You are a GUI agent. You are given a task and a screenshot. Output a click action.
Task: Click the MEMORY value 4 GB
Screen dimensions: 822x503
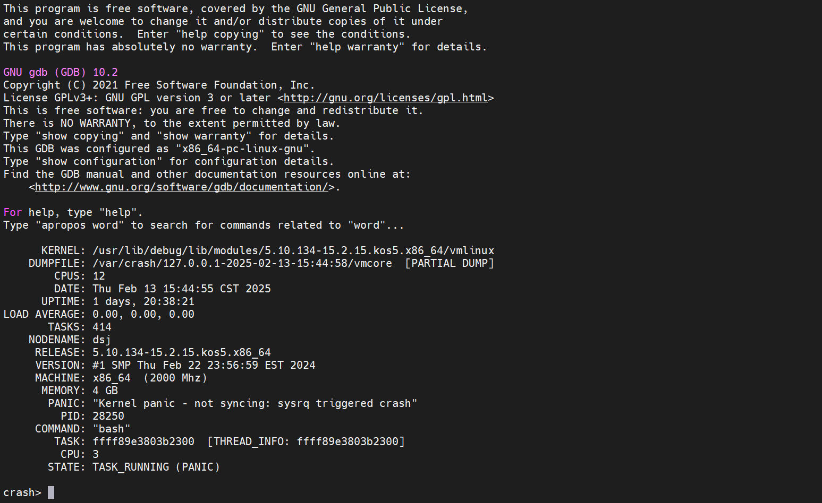(105, 391)
